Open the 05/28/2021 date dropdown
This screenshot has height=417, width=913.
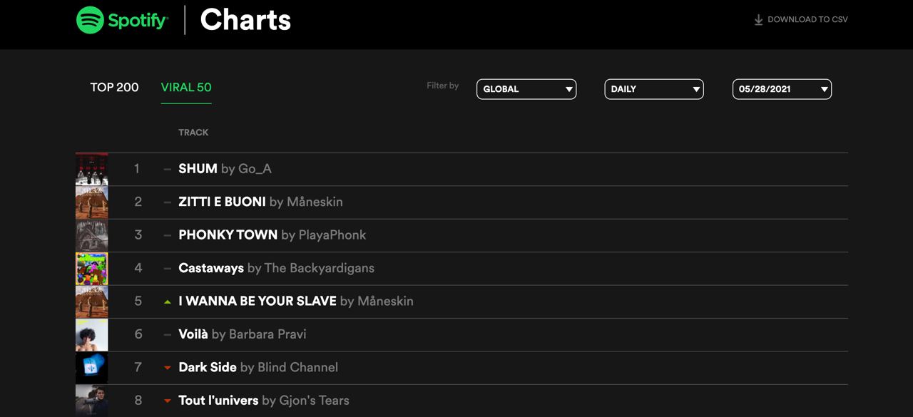pos(782,89)
